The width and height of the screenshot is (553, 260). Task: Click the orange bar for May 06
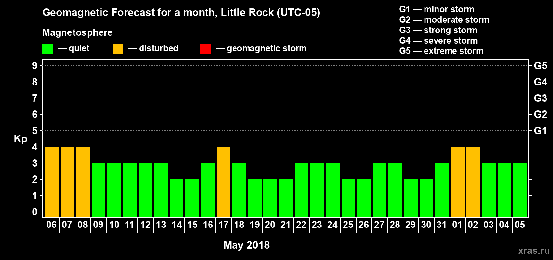point(52,182)
